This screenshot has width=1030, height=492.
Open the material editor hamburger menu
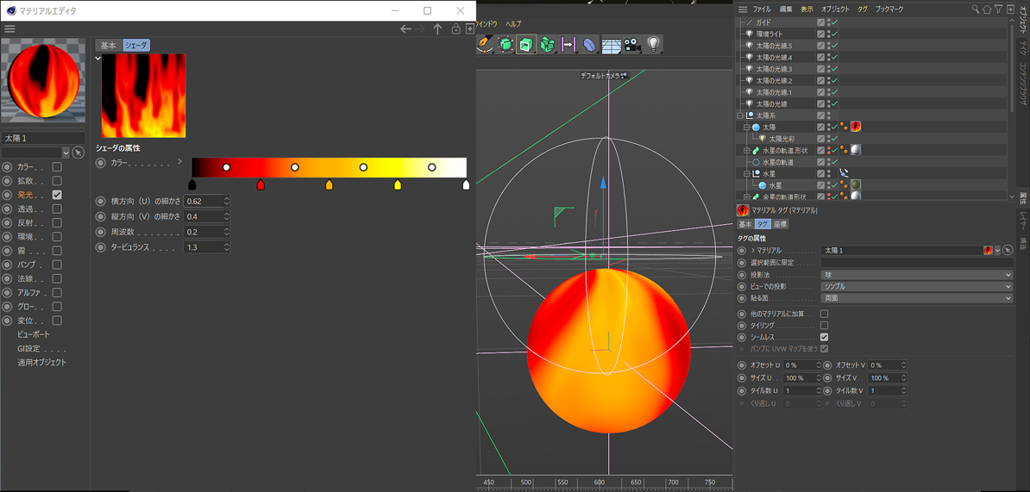tap(9, 28)
